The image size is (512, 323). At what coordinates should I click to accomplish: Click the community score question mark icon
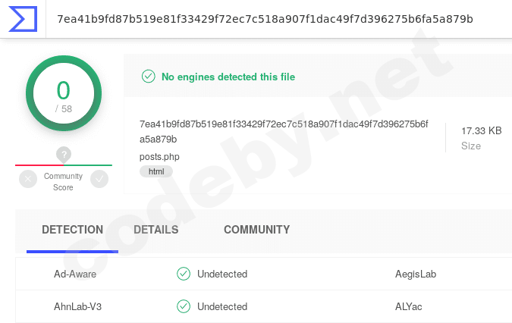click(x=64, y=155)
